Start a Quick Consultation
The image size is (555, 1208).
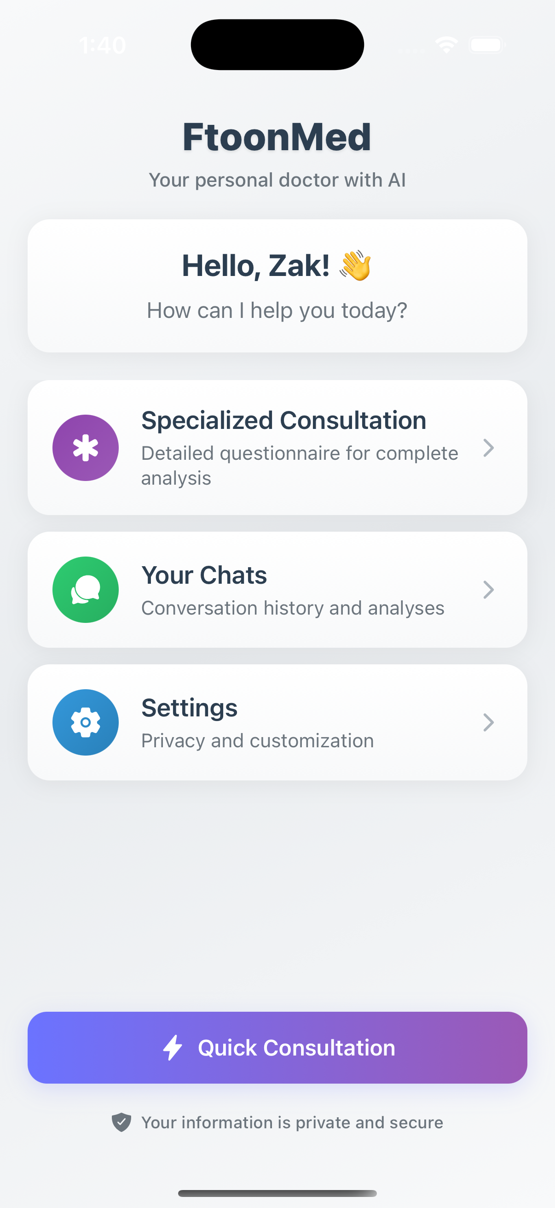277,1047
